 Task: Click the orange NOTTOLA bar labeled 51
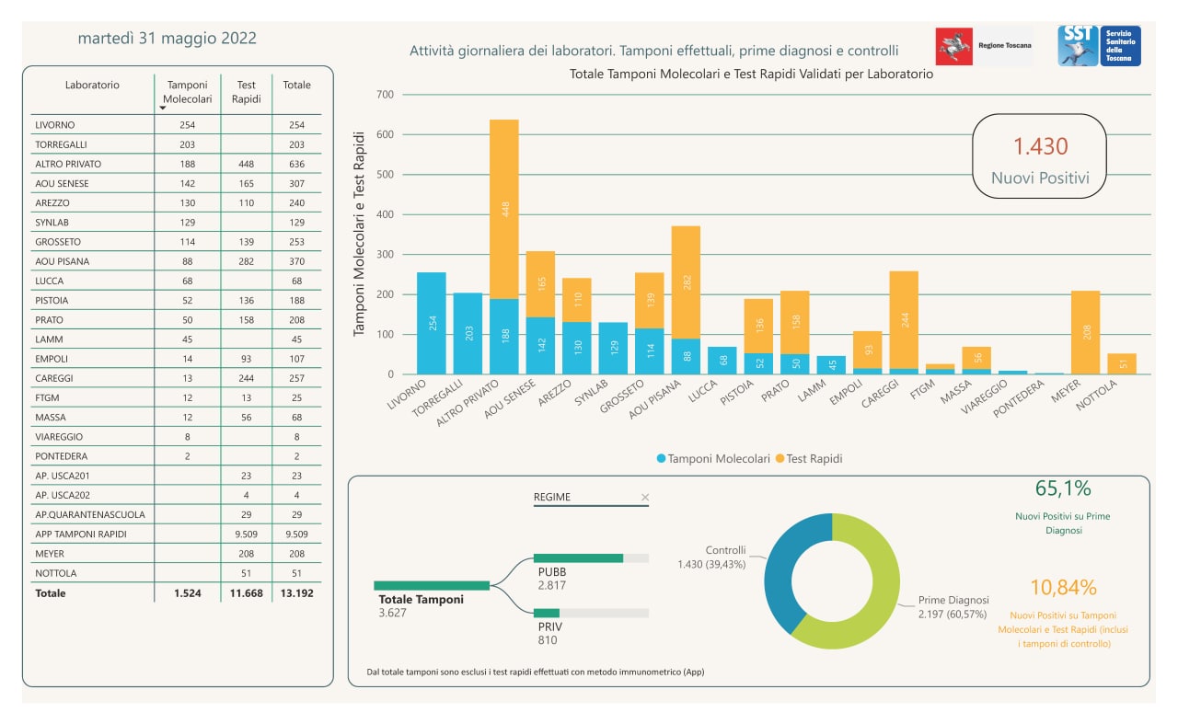click(1122, 364)
